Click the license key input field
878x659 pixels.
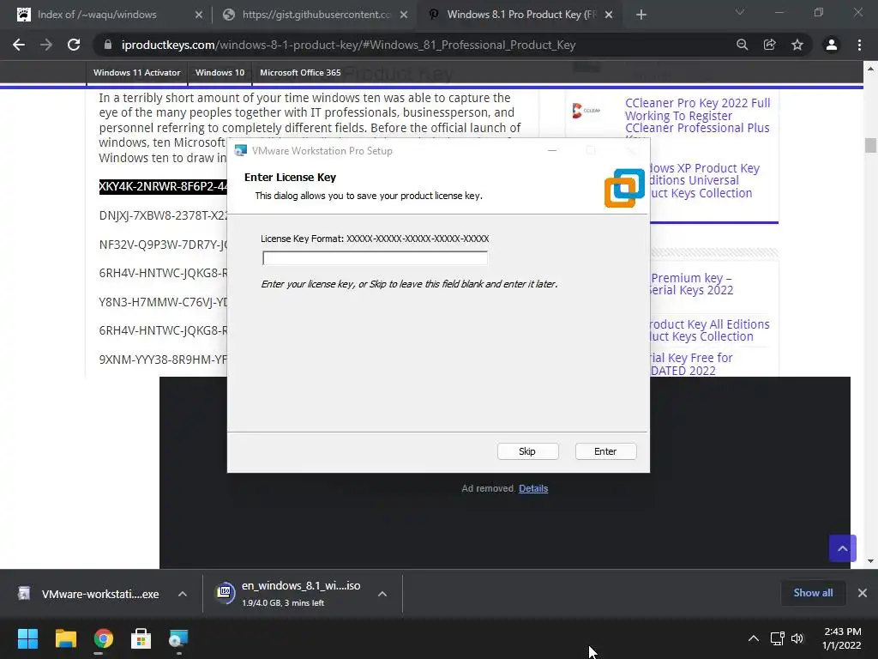tap(375, 257)
